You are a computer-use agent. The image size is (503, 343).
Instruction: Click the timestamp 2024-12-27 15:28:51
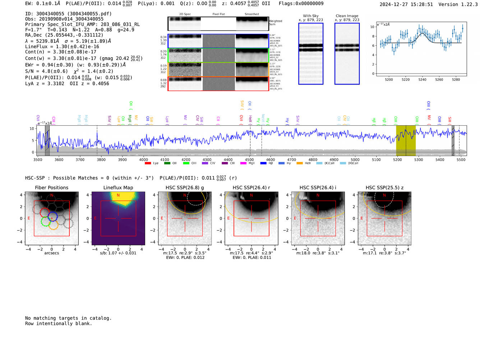coord(406,4)
